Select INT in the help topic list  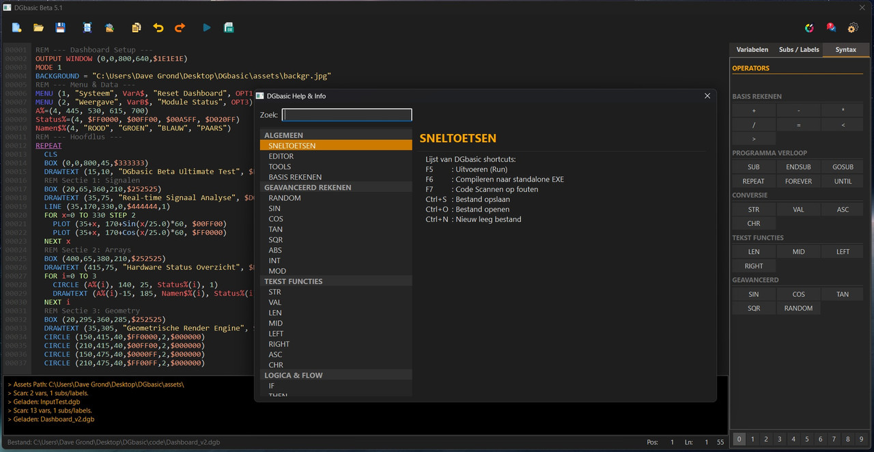coord(336,261)
